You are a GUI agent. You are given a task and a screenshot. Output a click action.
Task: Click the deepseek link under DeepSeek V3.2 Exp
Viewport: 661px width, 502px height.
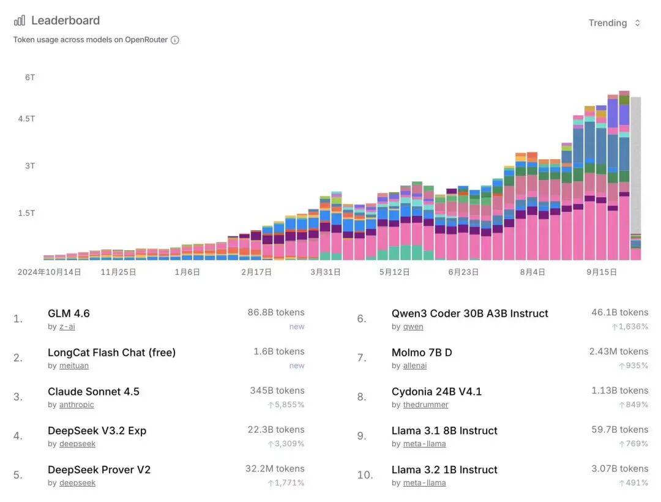tap(77, 444)
